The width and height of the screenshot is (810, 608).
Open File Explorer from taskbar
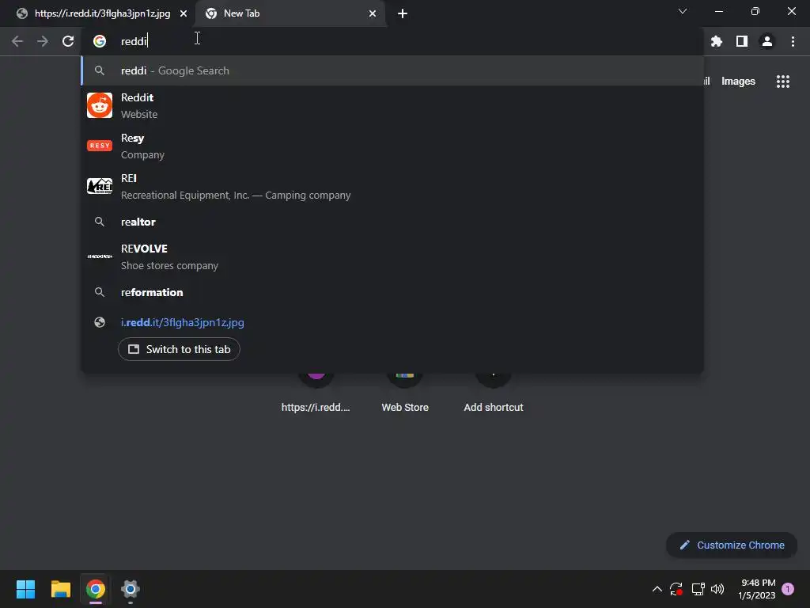(60, 589)
